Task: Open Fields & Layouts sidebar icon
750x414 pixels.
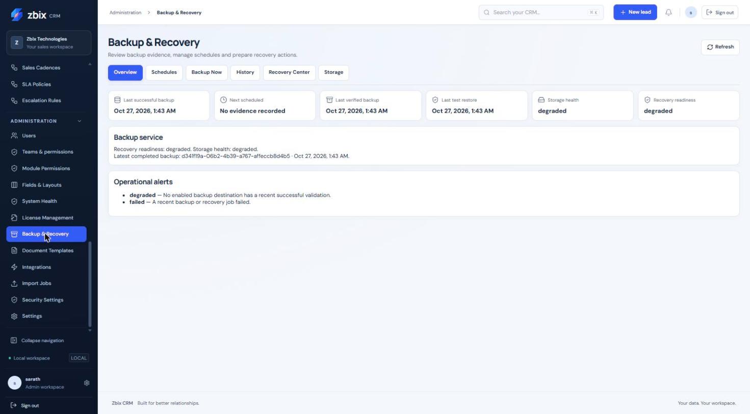Action: pos(14,185)
